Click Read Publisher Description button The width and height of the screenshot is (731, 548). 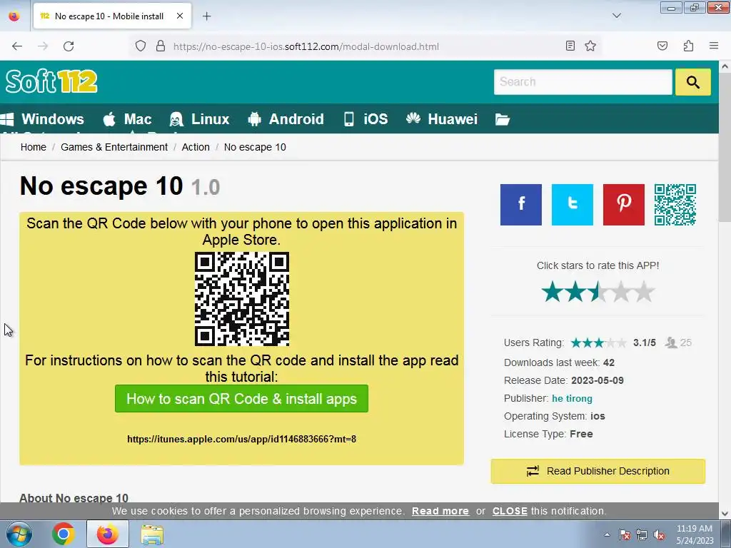pyautogui.click(x=598, y=471)
